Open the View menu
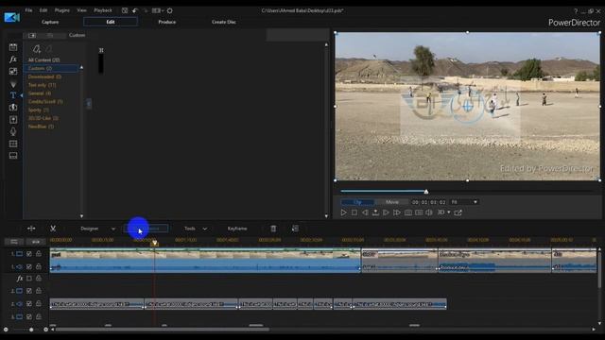This screenshot has height=340, width=605. tap(81, 10)
